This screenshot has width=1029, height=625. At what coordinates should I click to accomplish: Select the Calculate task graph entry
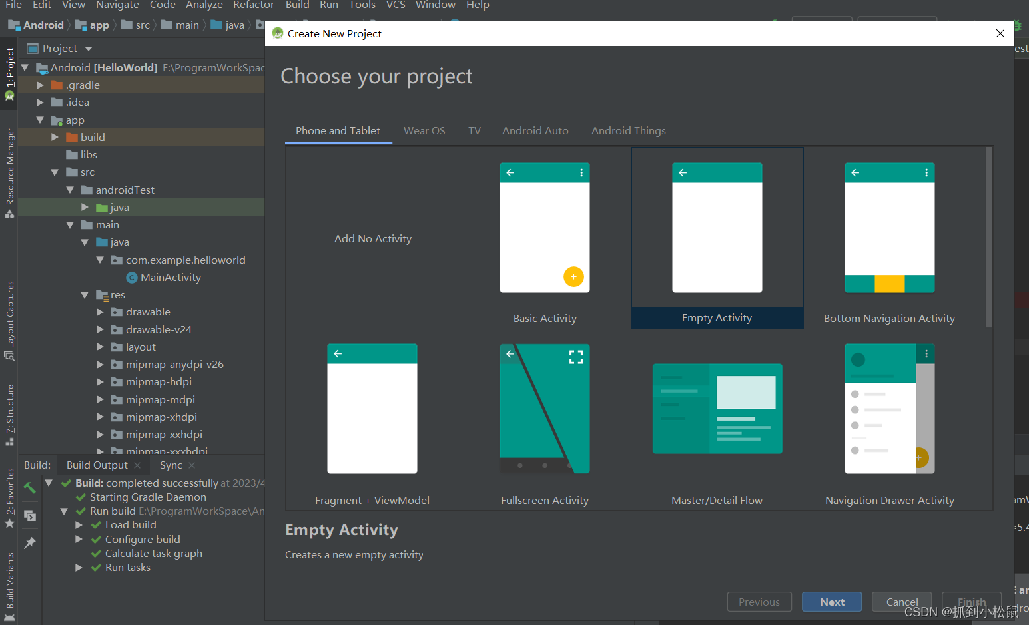point(154,554)
